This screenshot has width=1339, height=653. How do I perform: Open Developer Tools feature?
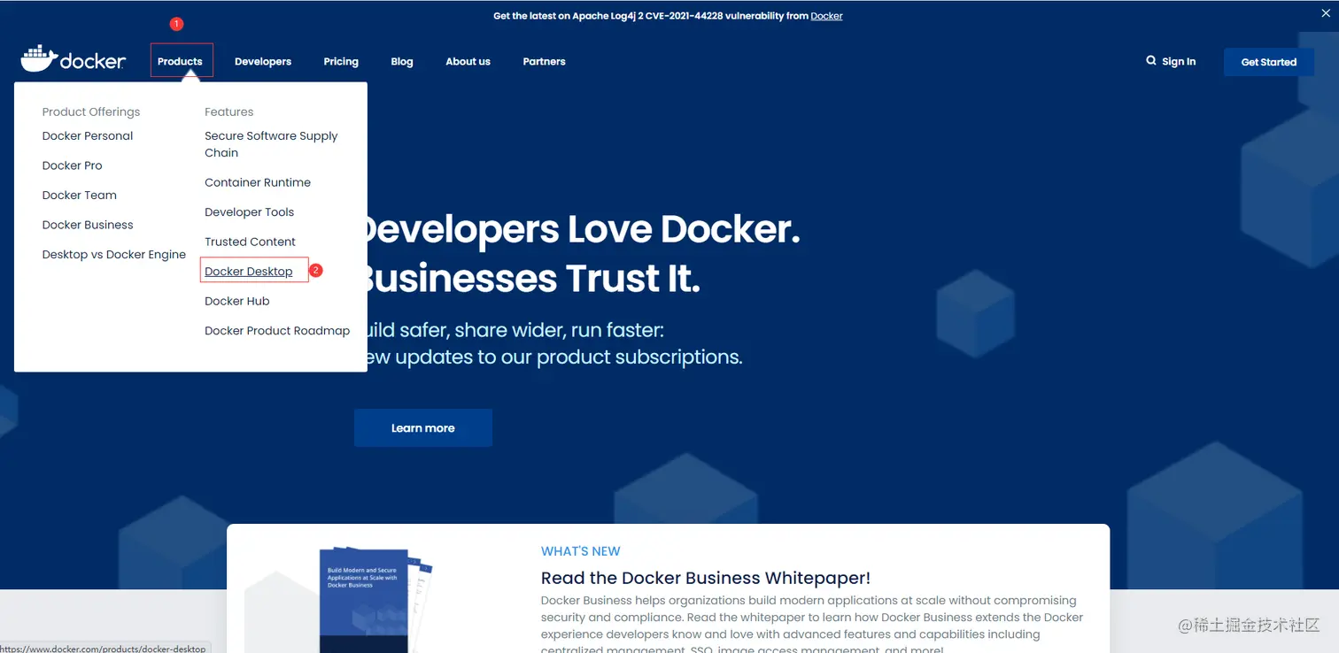(x=249, y=211)
